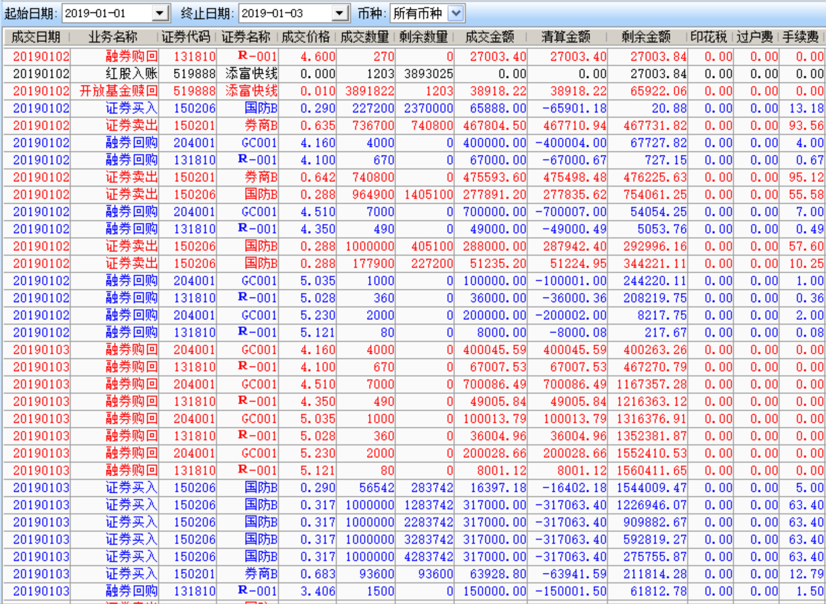Click the 成交金额 column header
This screenshot has height=604, width=826.
[x=491, y=37]
